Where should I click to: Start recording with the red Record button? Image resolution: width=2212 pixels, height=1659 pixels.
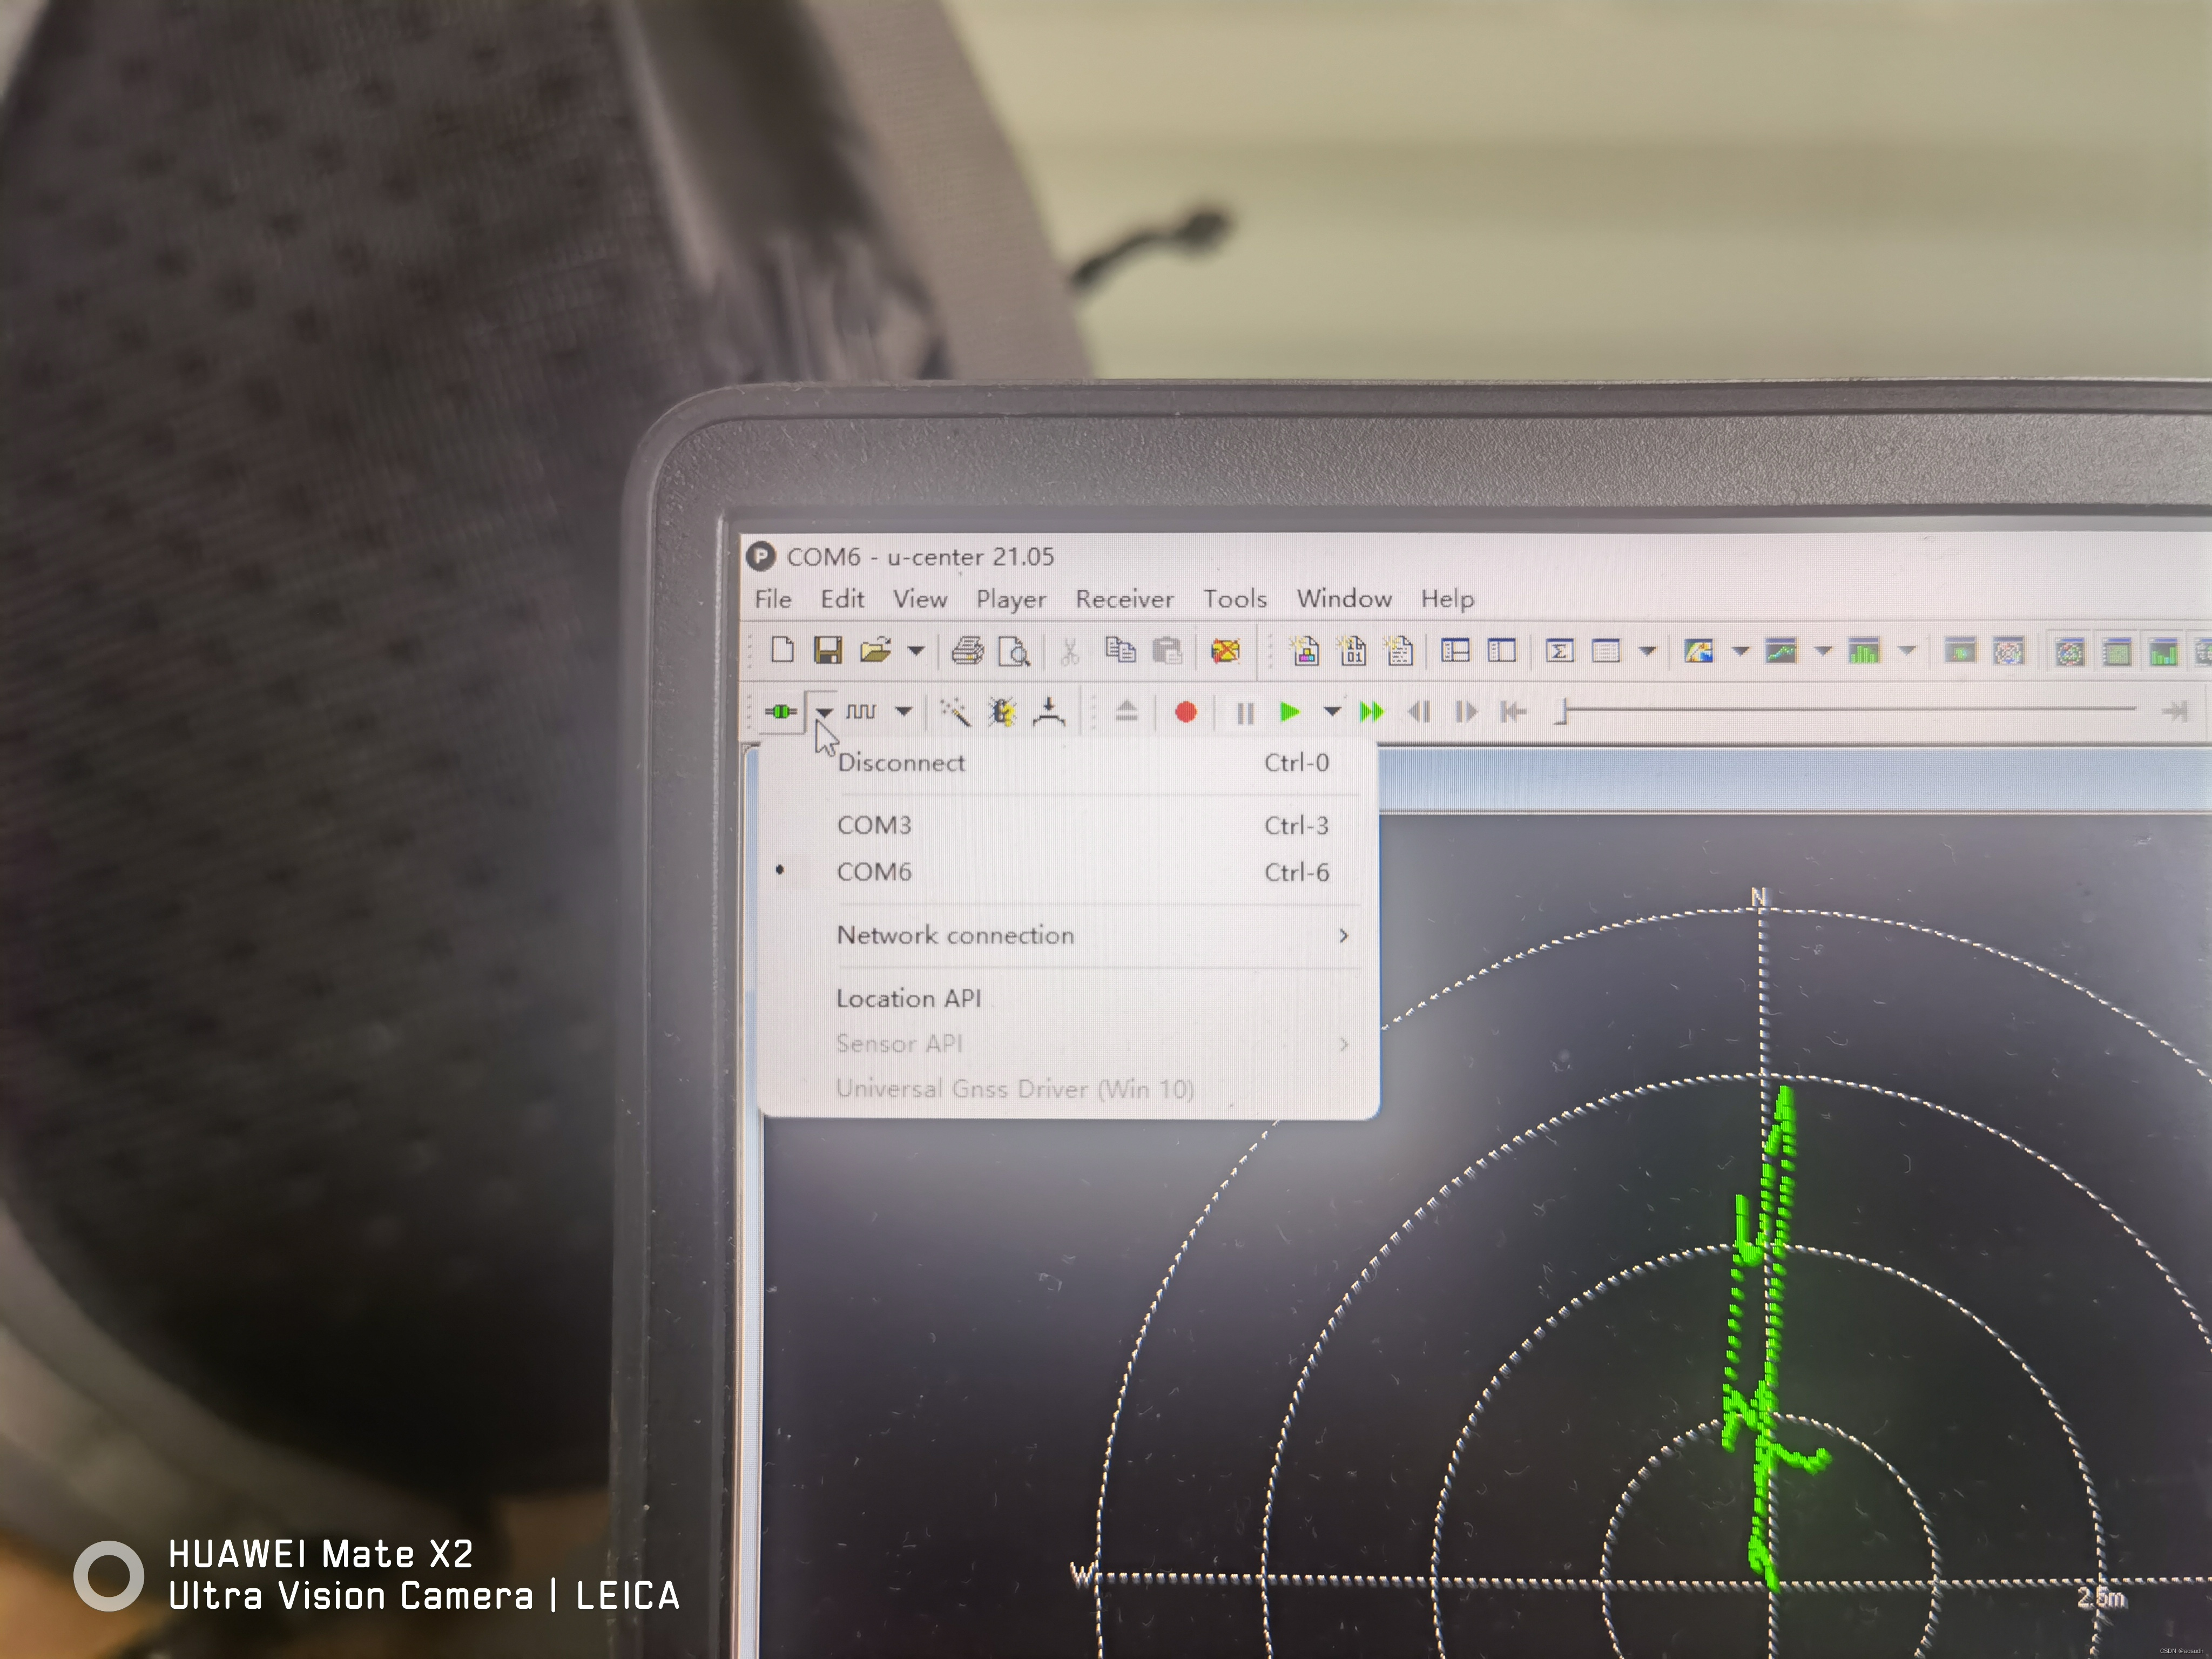[1185, 712]
